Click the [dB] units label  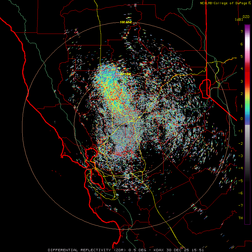tap(239, 19)
